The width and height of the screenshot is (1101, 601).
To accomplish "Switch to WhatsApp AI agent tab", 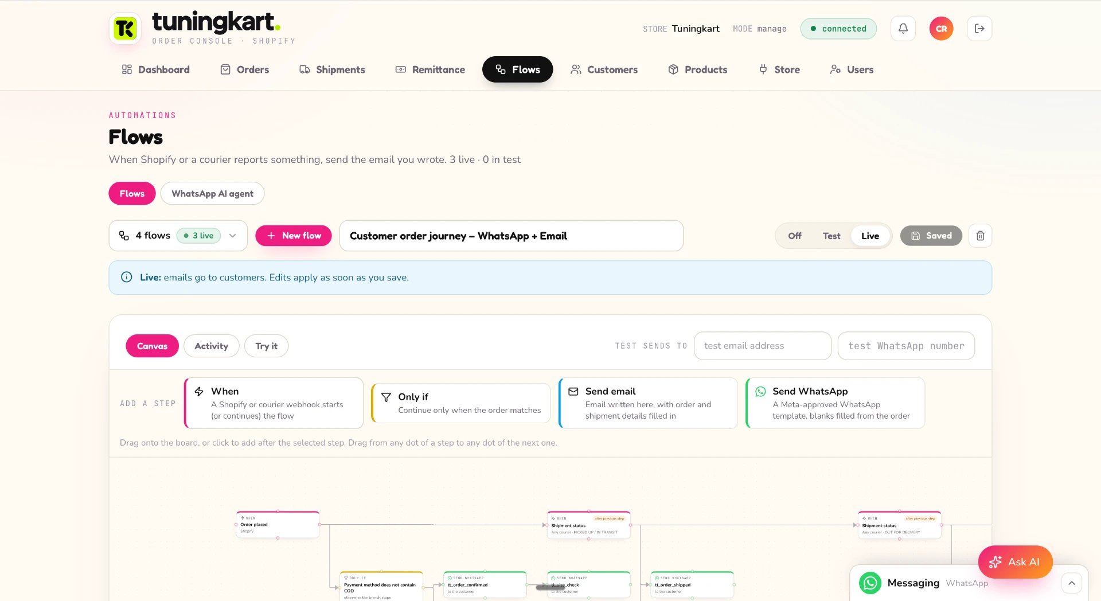I will click(x=212, y=193).
